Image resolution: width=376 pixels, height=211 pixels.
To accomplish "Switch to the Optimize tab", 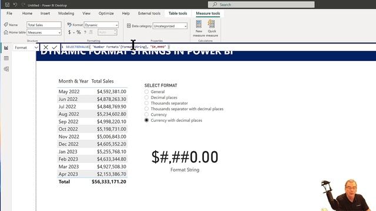I will 106,13.
